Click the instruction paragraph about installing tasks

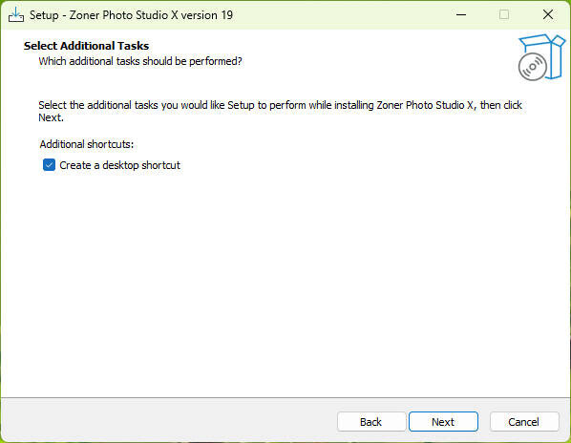(280, 112)
